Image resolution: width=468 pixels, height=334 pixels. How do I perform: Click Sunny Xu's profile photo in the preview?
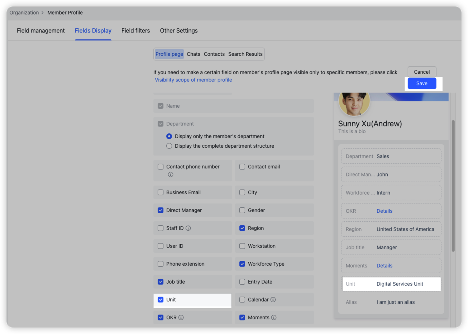354,103
